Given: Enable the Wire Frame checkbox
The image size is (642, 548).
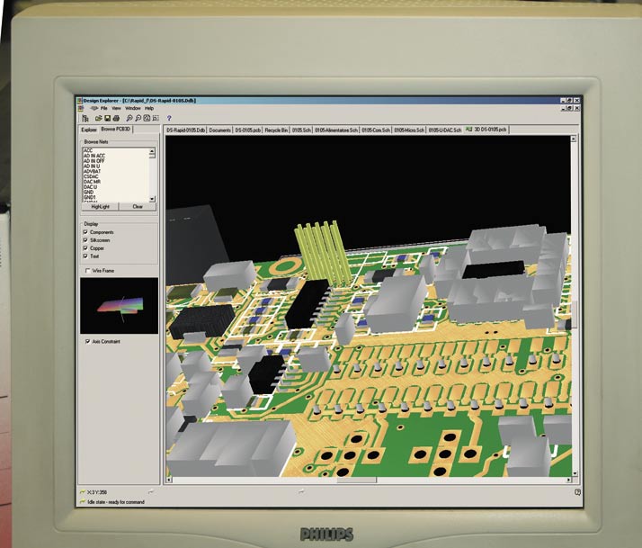Looking at the screenshot, I should (86, 270).
